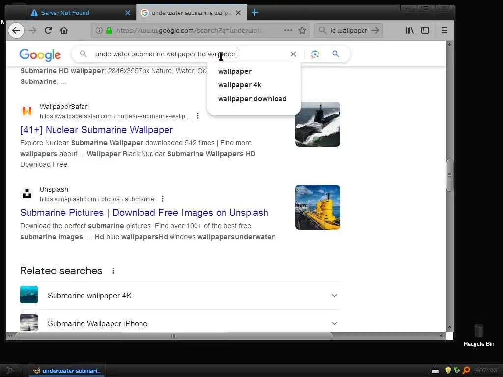Focus the browser search bar field
The image size is (503, 377).
pos(349,30)
